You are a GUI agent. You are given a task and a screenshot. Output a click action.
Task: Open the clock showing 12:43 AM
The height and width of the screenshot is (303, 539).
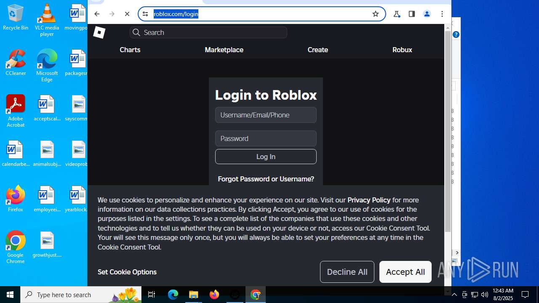click(503, 295)
